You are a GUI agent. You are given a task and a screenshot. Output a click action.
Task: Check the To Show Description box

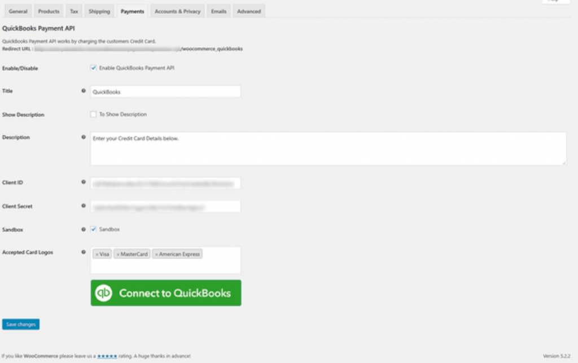(x=93, y=114)
